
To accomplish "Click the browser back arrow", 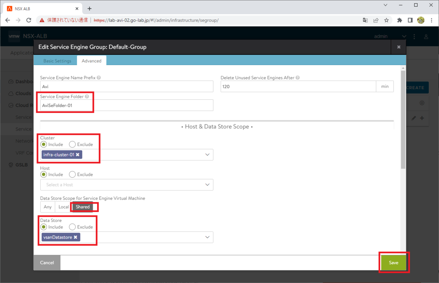I will [8, 20].
